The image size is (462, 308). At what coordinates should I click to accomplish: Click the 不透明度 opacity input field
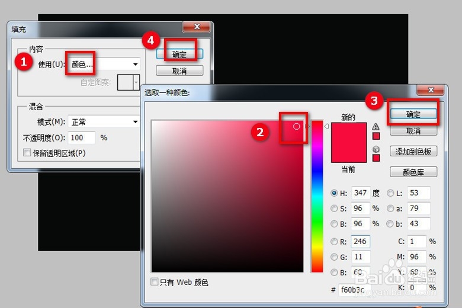[x=82, y=137]
